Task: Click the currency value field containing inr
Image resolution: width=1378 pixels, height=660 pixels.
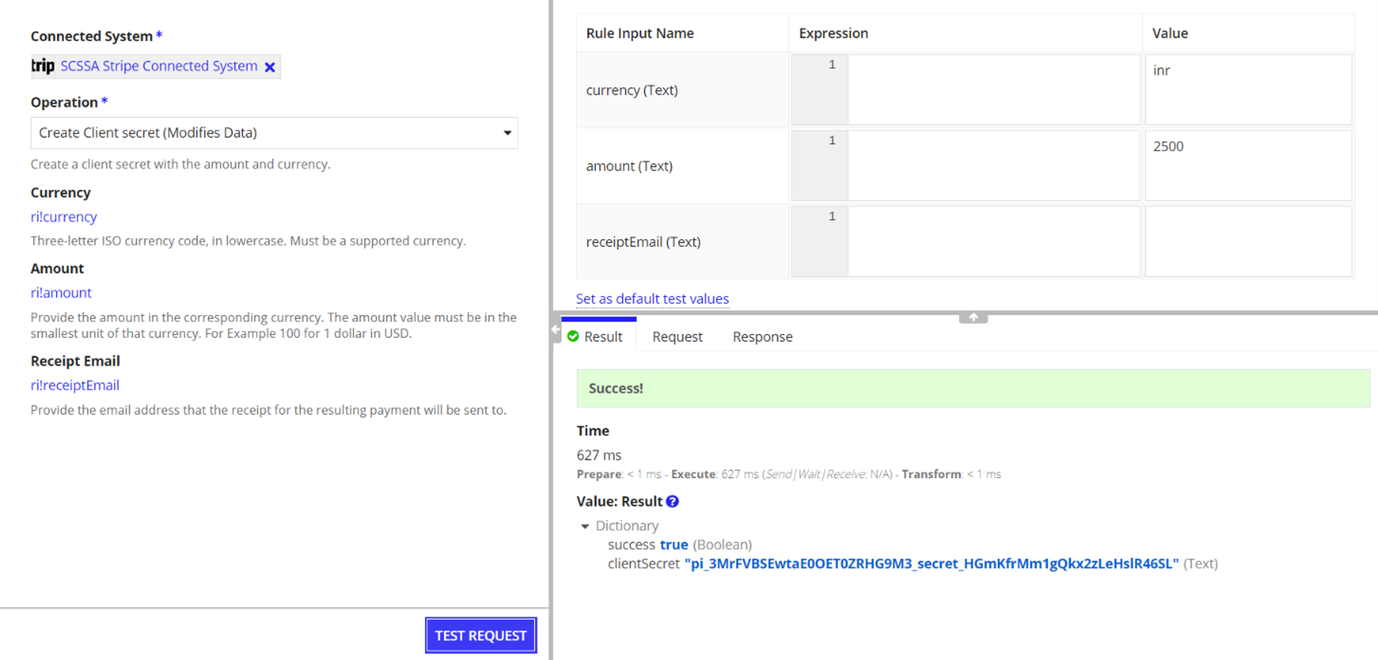Action: pos(1248,90)
